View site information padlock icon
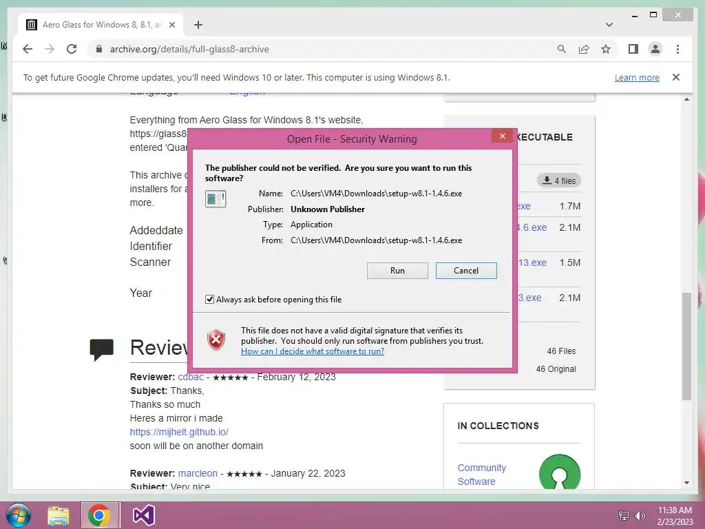705x529 pixels. tap(99, 49)
